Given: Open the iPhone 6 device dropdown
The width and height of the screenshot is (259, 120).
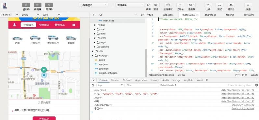Looking at the screenshot, I should coord(9,15).
